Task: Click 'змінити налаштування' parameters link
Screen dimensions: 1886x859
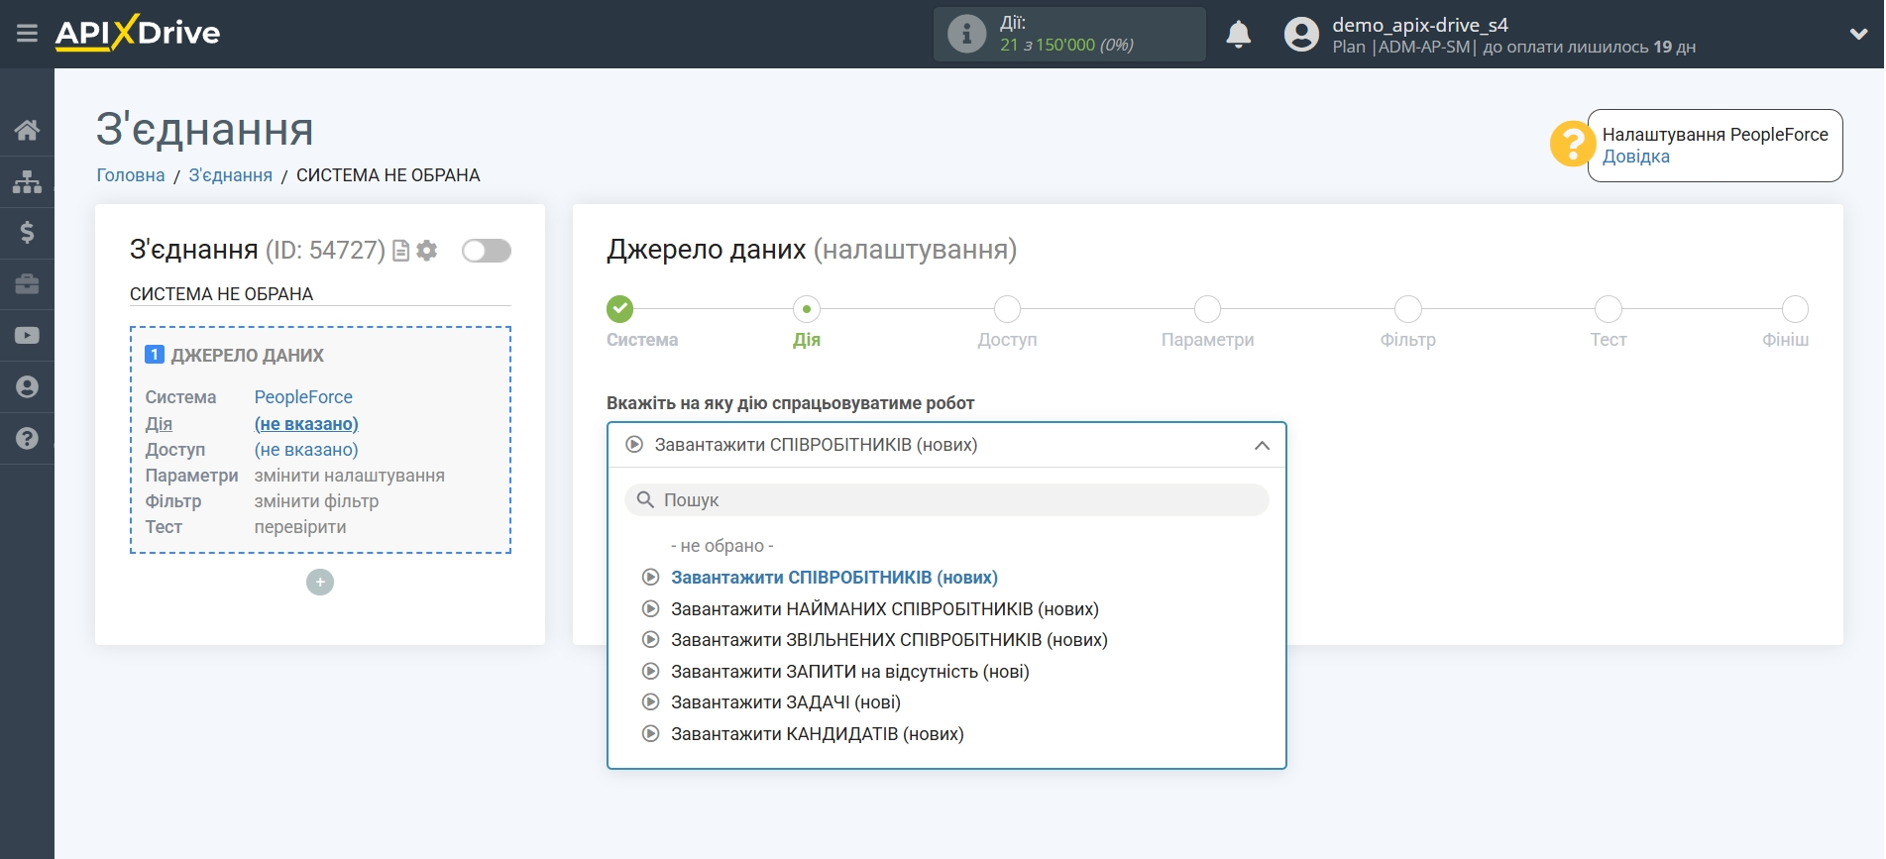Action: [350, 476]
